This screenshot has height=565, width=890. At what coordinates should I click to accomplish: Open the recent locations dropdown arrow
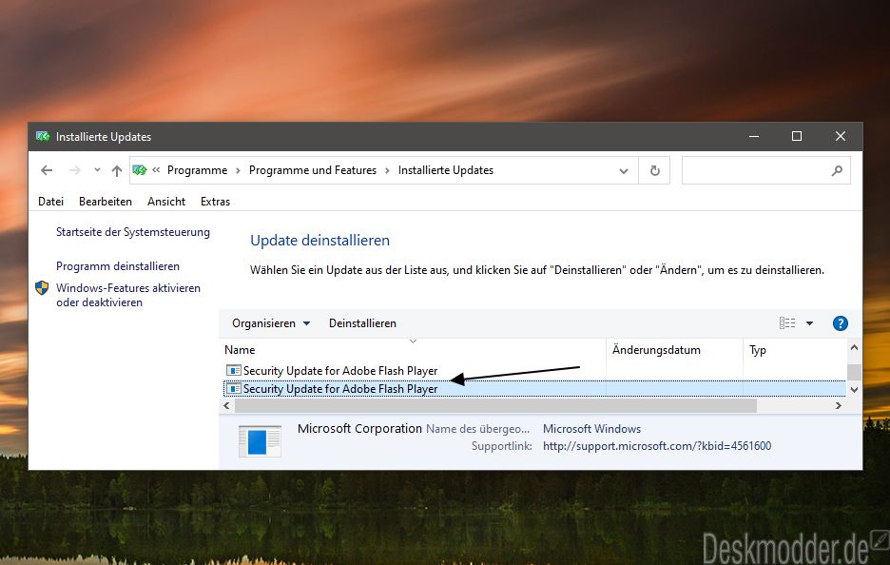pos(97,169)
